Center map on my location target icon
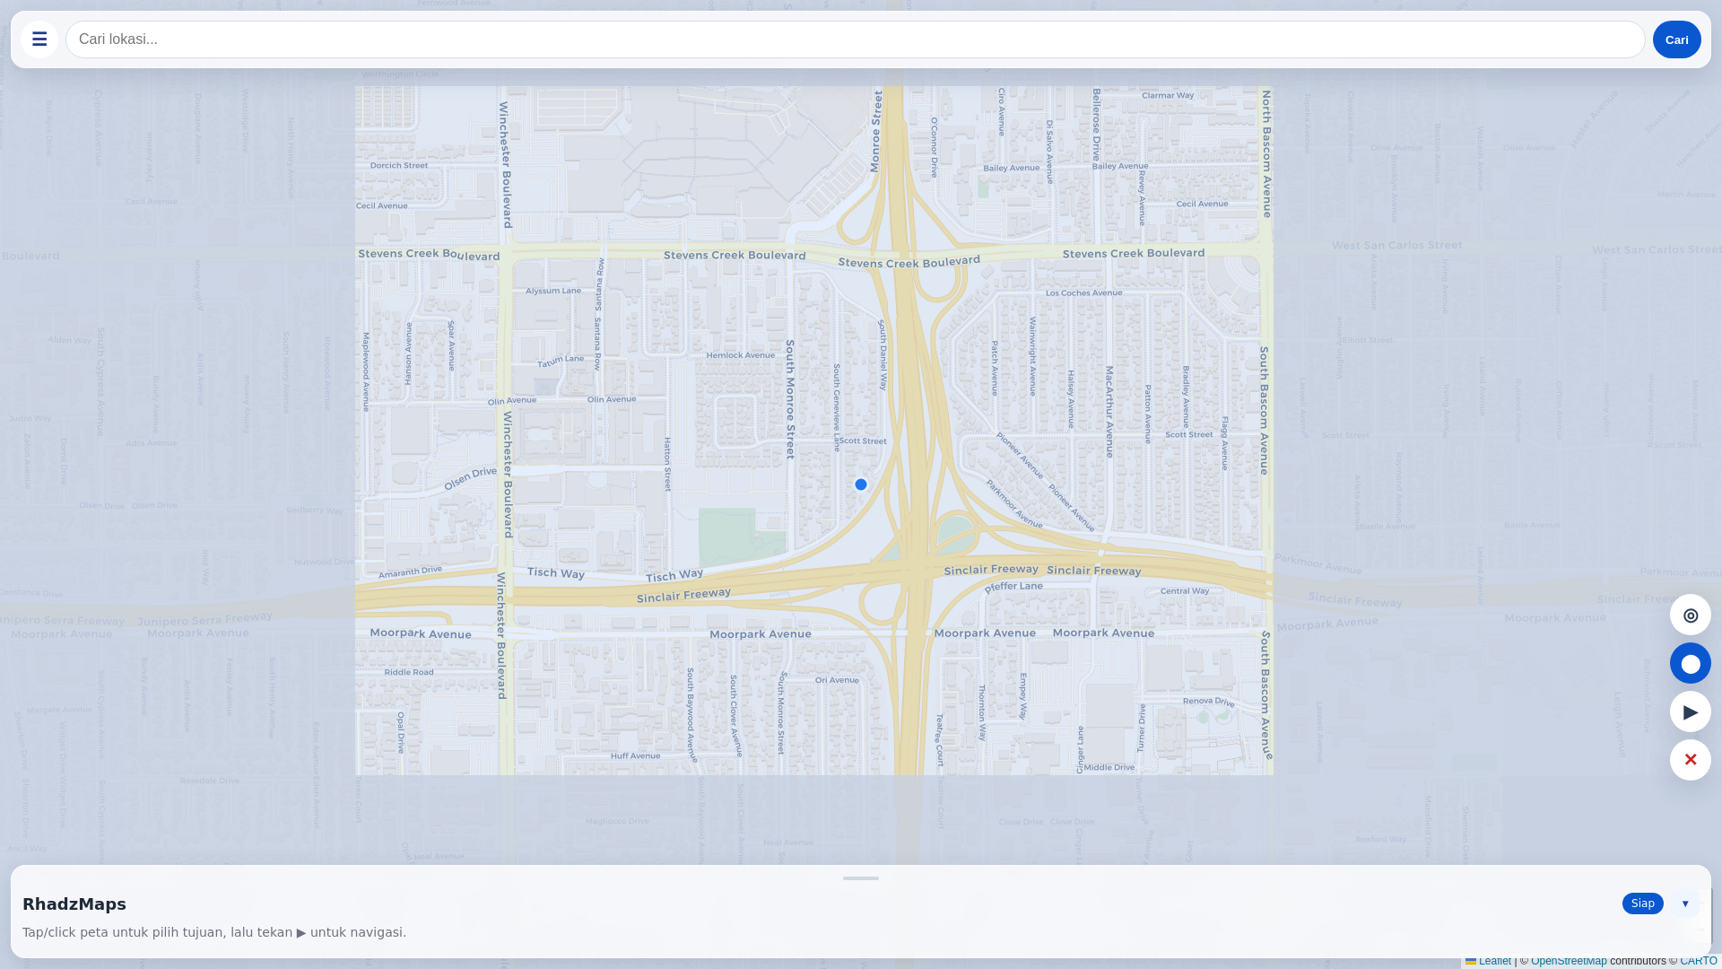The image size is (1722, 969). 1690,615
